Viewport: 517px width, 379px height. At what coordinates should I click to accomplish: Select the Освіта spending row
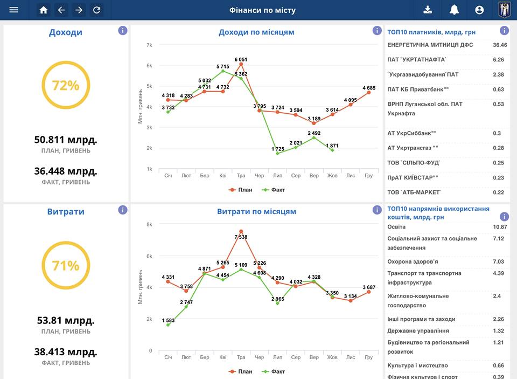pyautogui.click(x=447, y=227)
